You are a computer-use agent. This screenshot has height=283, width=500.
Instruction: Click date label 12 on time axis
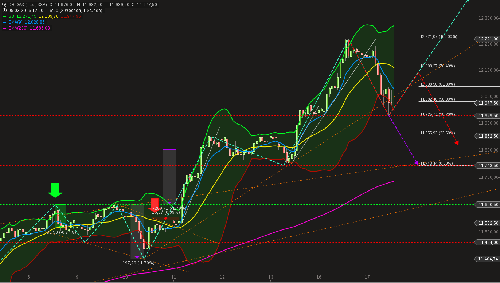pyautogui.click(x=222, y=277)
